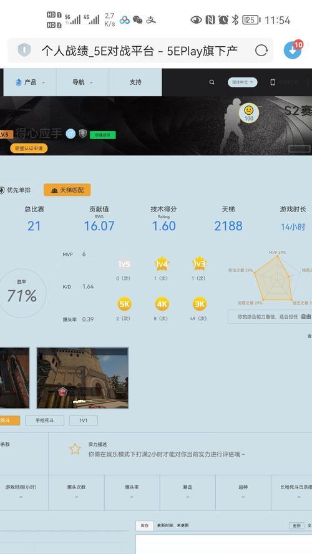Click the 总比赛 value 21
Viewport: 312px width, 554px height.
coord(34,226)
